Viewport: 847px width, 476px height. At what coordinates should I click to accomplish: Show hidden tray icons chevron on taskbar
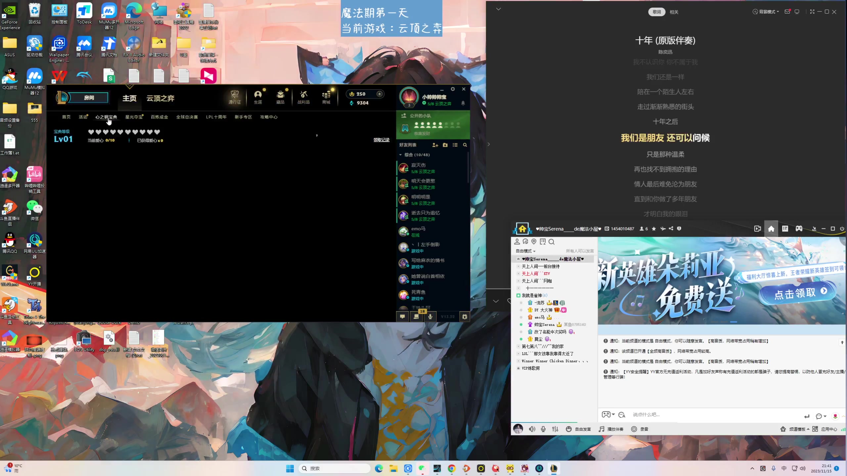point(752,468)
